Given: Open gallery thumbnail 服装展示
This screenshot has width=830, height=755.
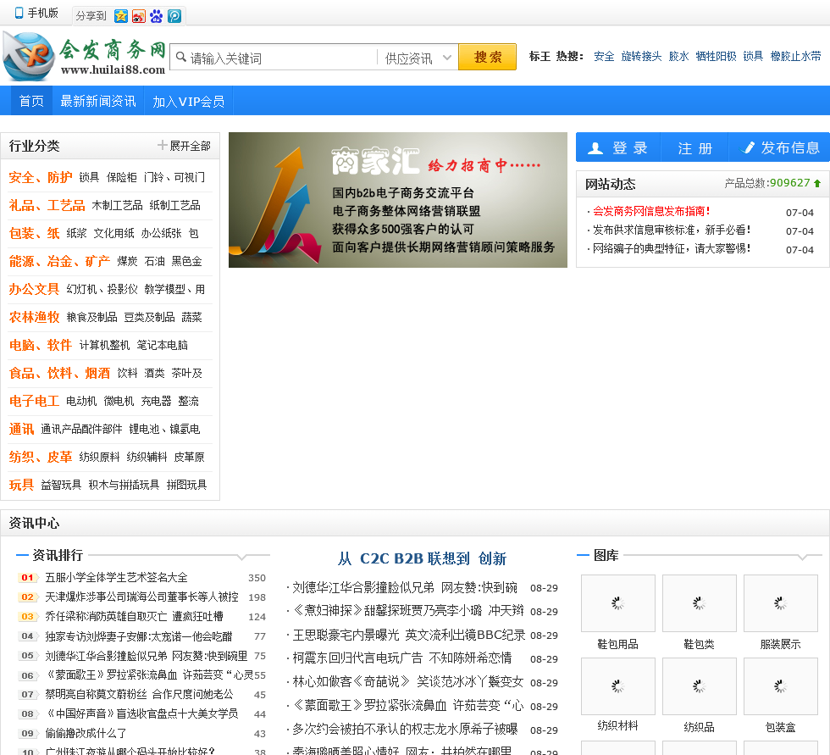Looking at the screenshot, I should coord(780,603).
